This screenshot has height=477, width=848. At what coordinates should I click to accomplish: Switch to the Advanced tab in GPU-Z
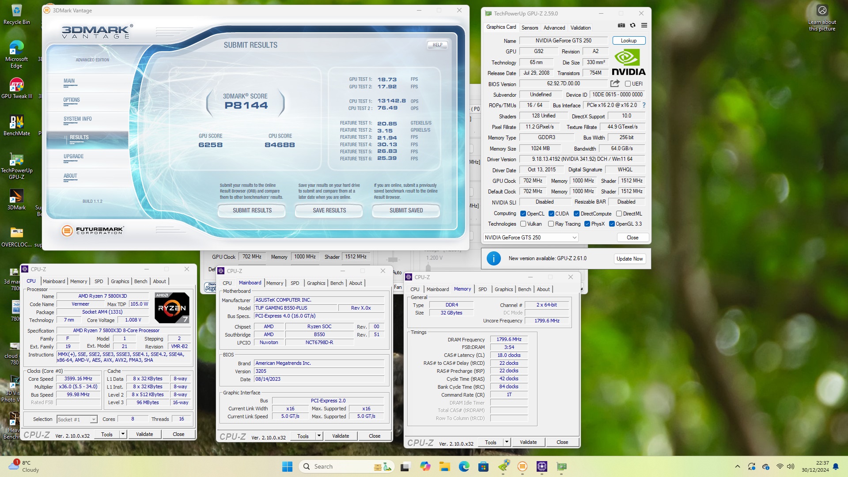(554, 27)
